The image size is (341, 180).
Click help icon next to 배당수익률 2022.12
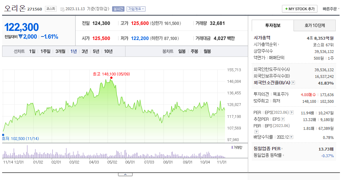pyautogui.click(x=291, y=137)
